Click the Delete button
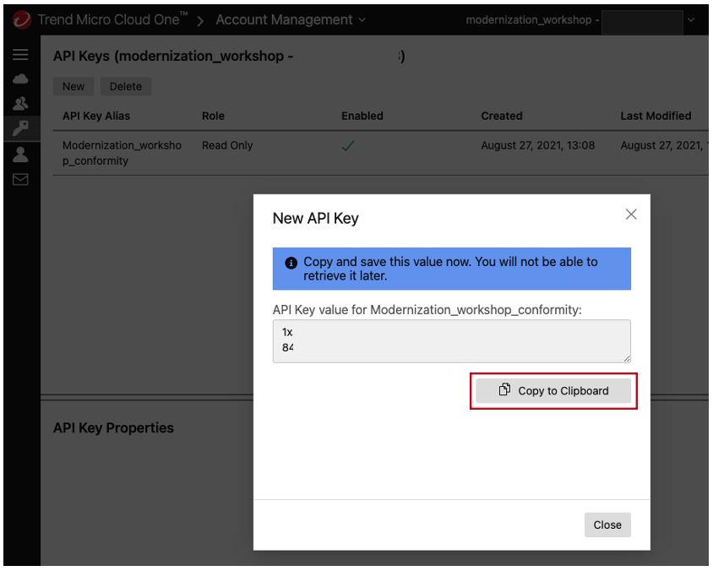 (x=126, y=86)
